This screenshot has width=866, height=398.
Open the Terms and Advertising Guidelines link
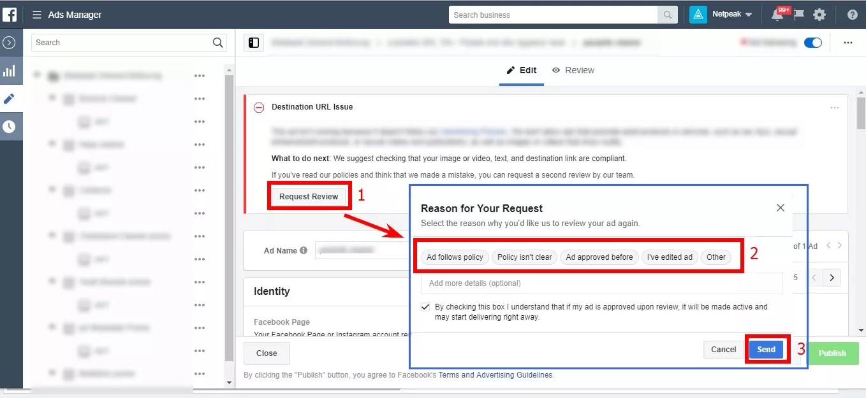pyautogui.click(x=495, y=375)
